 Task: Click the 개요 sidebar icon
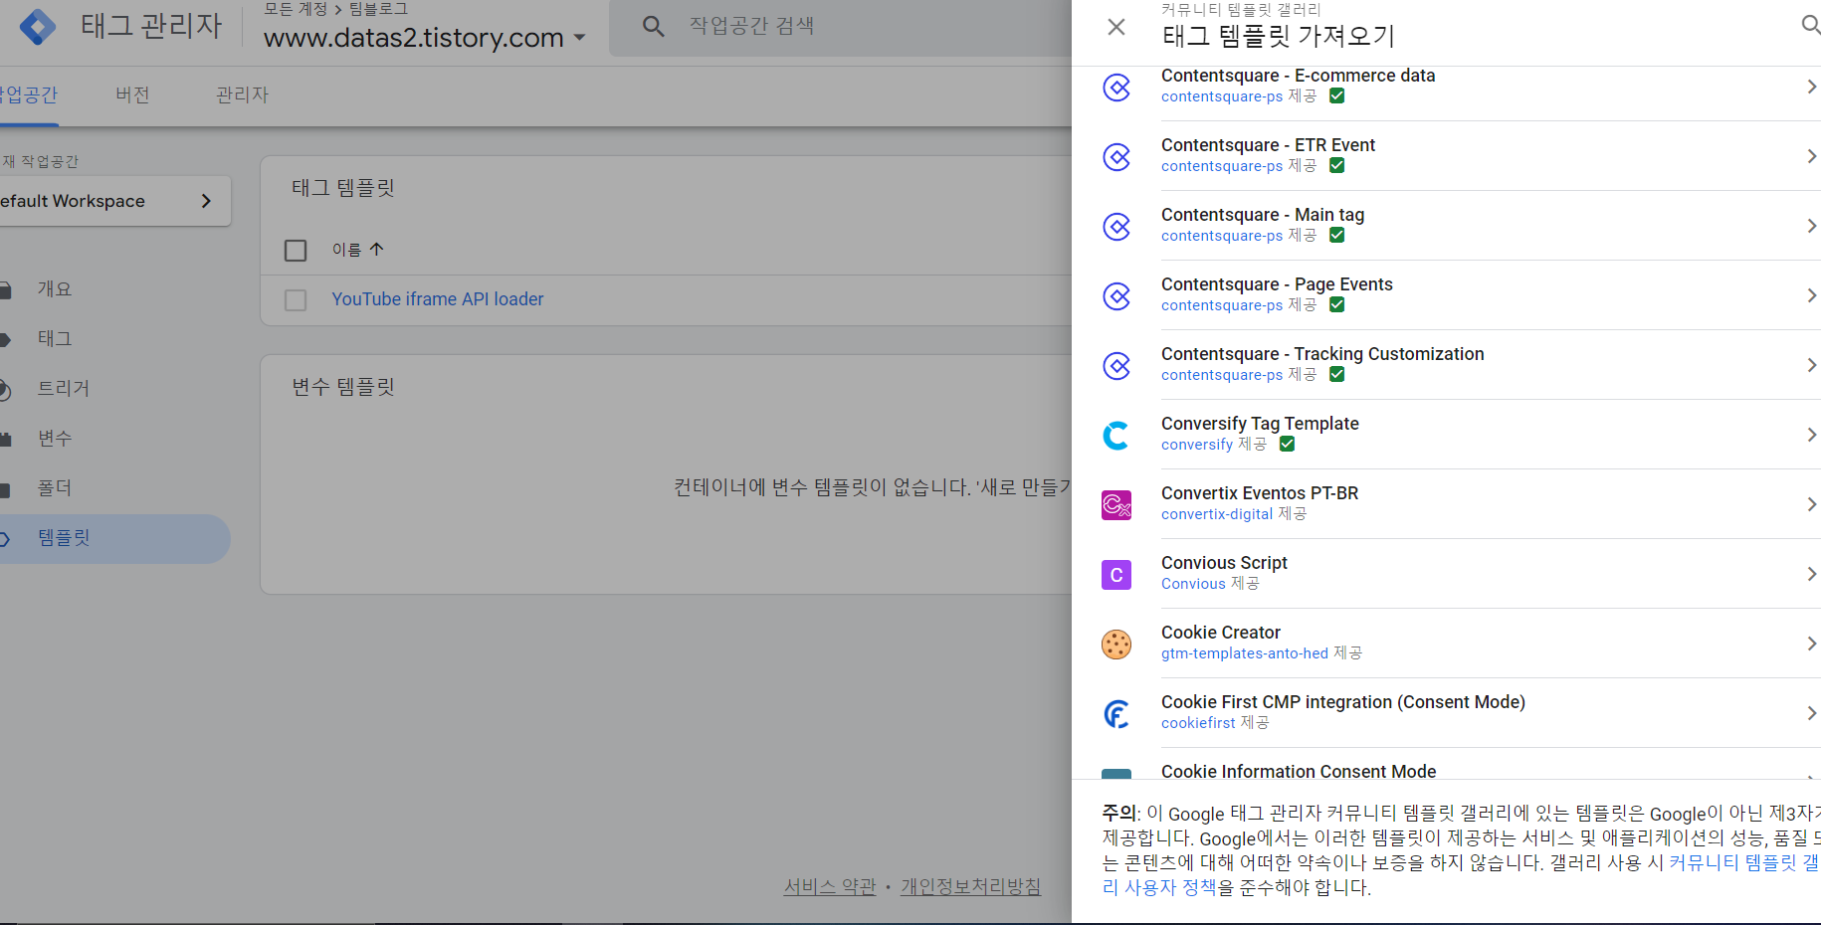click(x=5, y=290)
